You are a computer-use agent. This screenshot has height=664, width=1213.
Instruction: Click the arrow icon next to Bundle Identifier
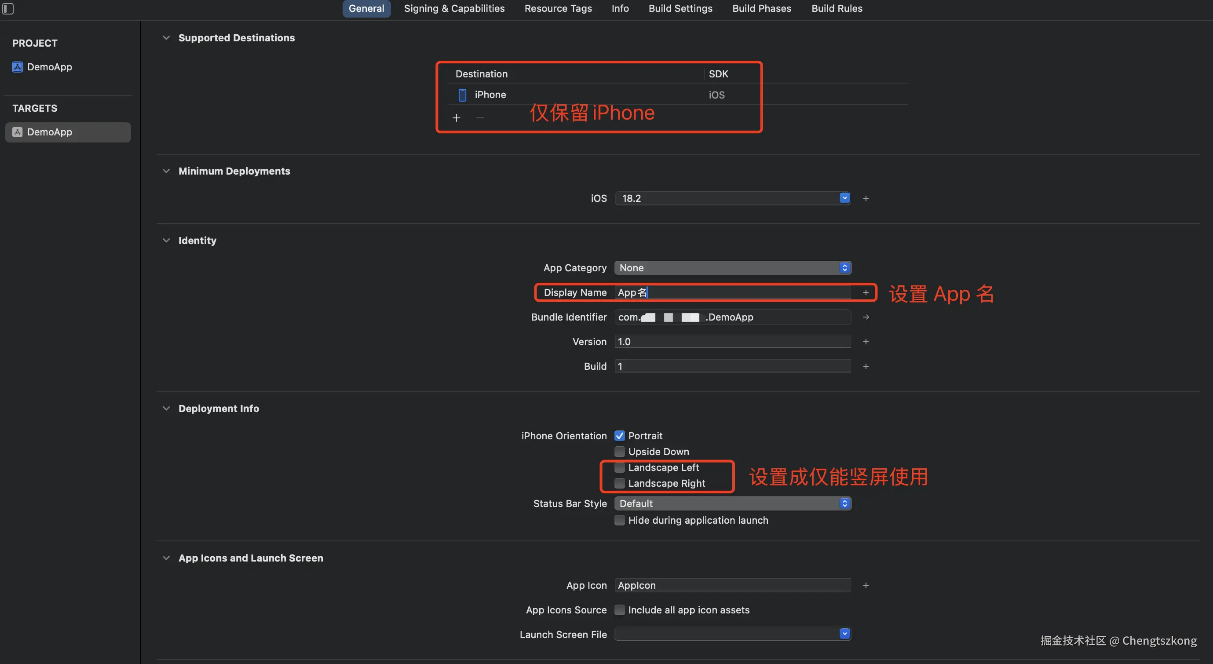866,317
